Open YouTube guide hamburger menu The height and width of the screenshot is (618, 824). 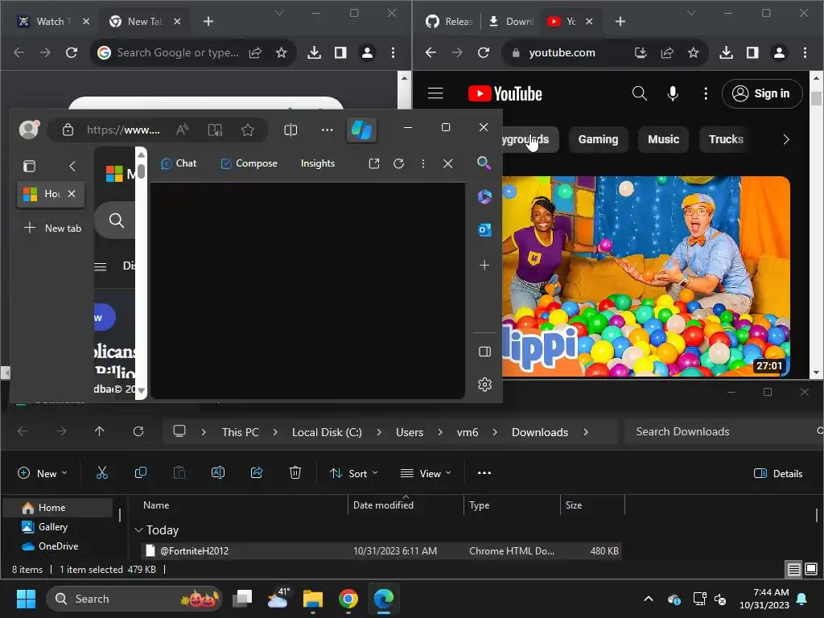435,93
